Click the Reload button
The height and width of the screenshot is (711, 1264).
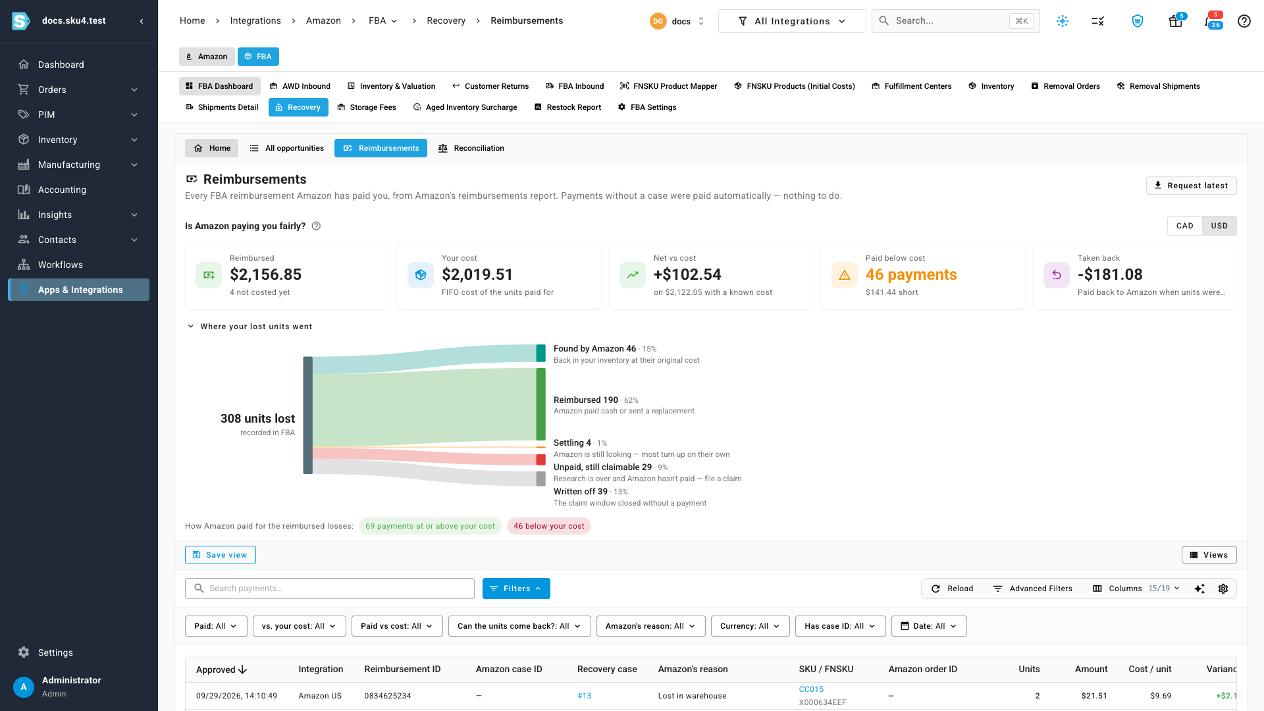tap(953, 589)
